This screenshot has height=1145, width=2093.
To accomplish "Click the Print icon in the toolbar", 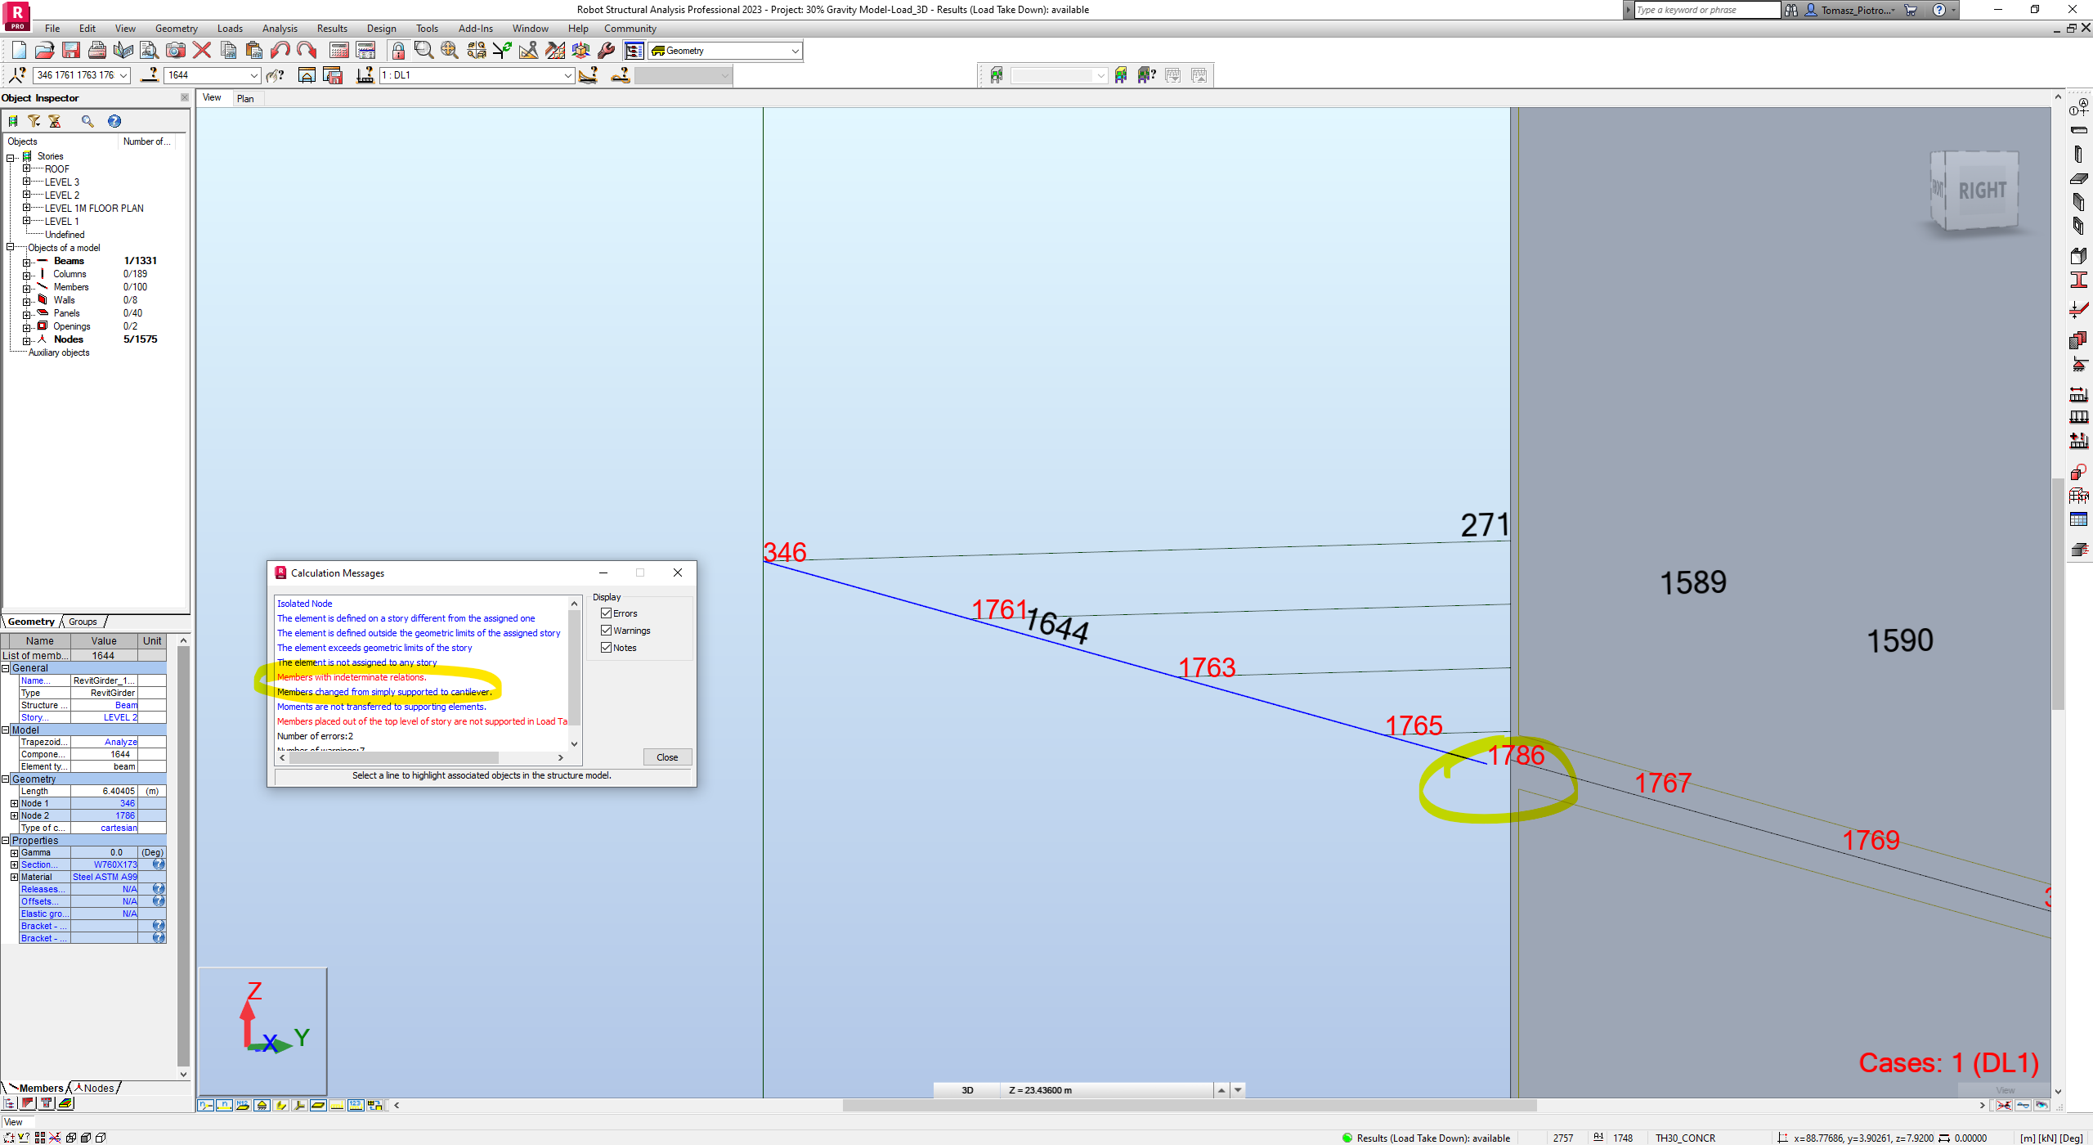I will pos(96,50).
